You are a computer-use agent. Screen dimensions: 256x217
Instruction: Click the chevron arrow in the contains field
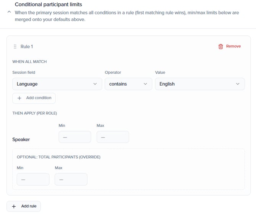point(145,84)
